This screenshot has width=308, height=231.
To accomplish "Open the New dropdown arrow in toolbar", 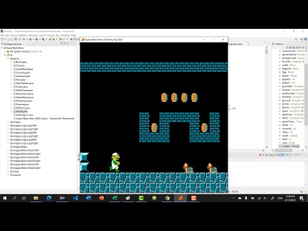I will point(5,39).
